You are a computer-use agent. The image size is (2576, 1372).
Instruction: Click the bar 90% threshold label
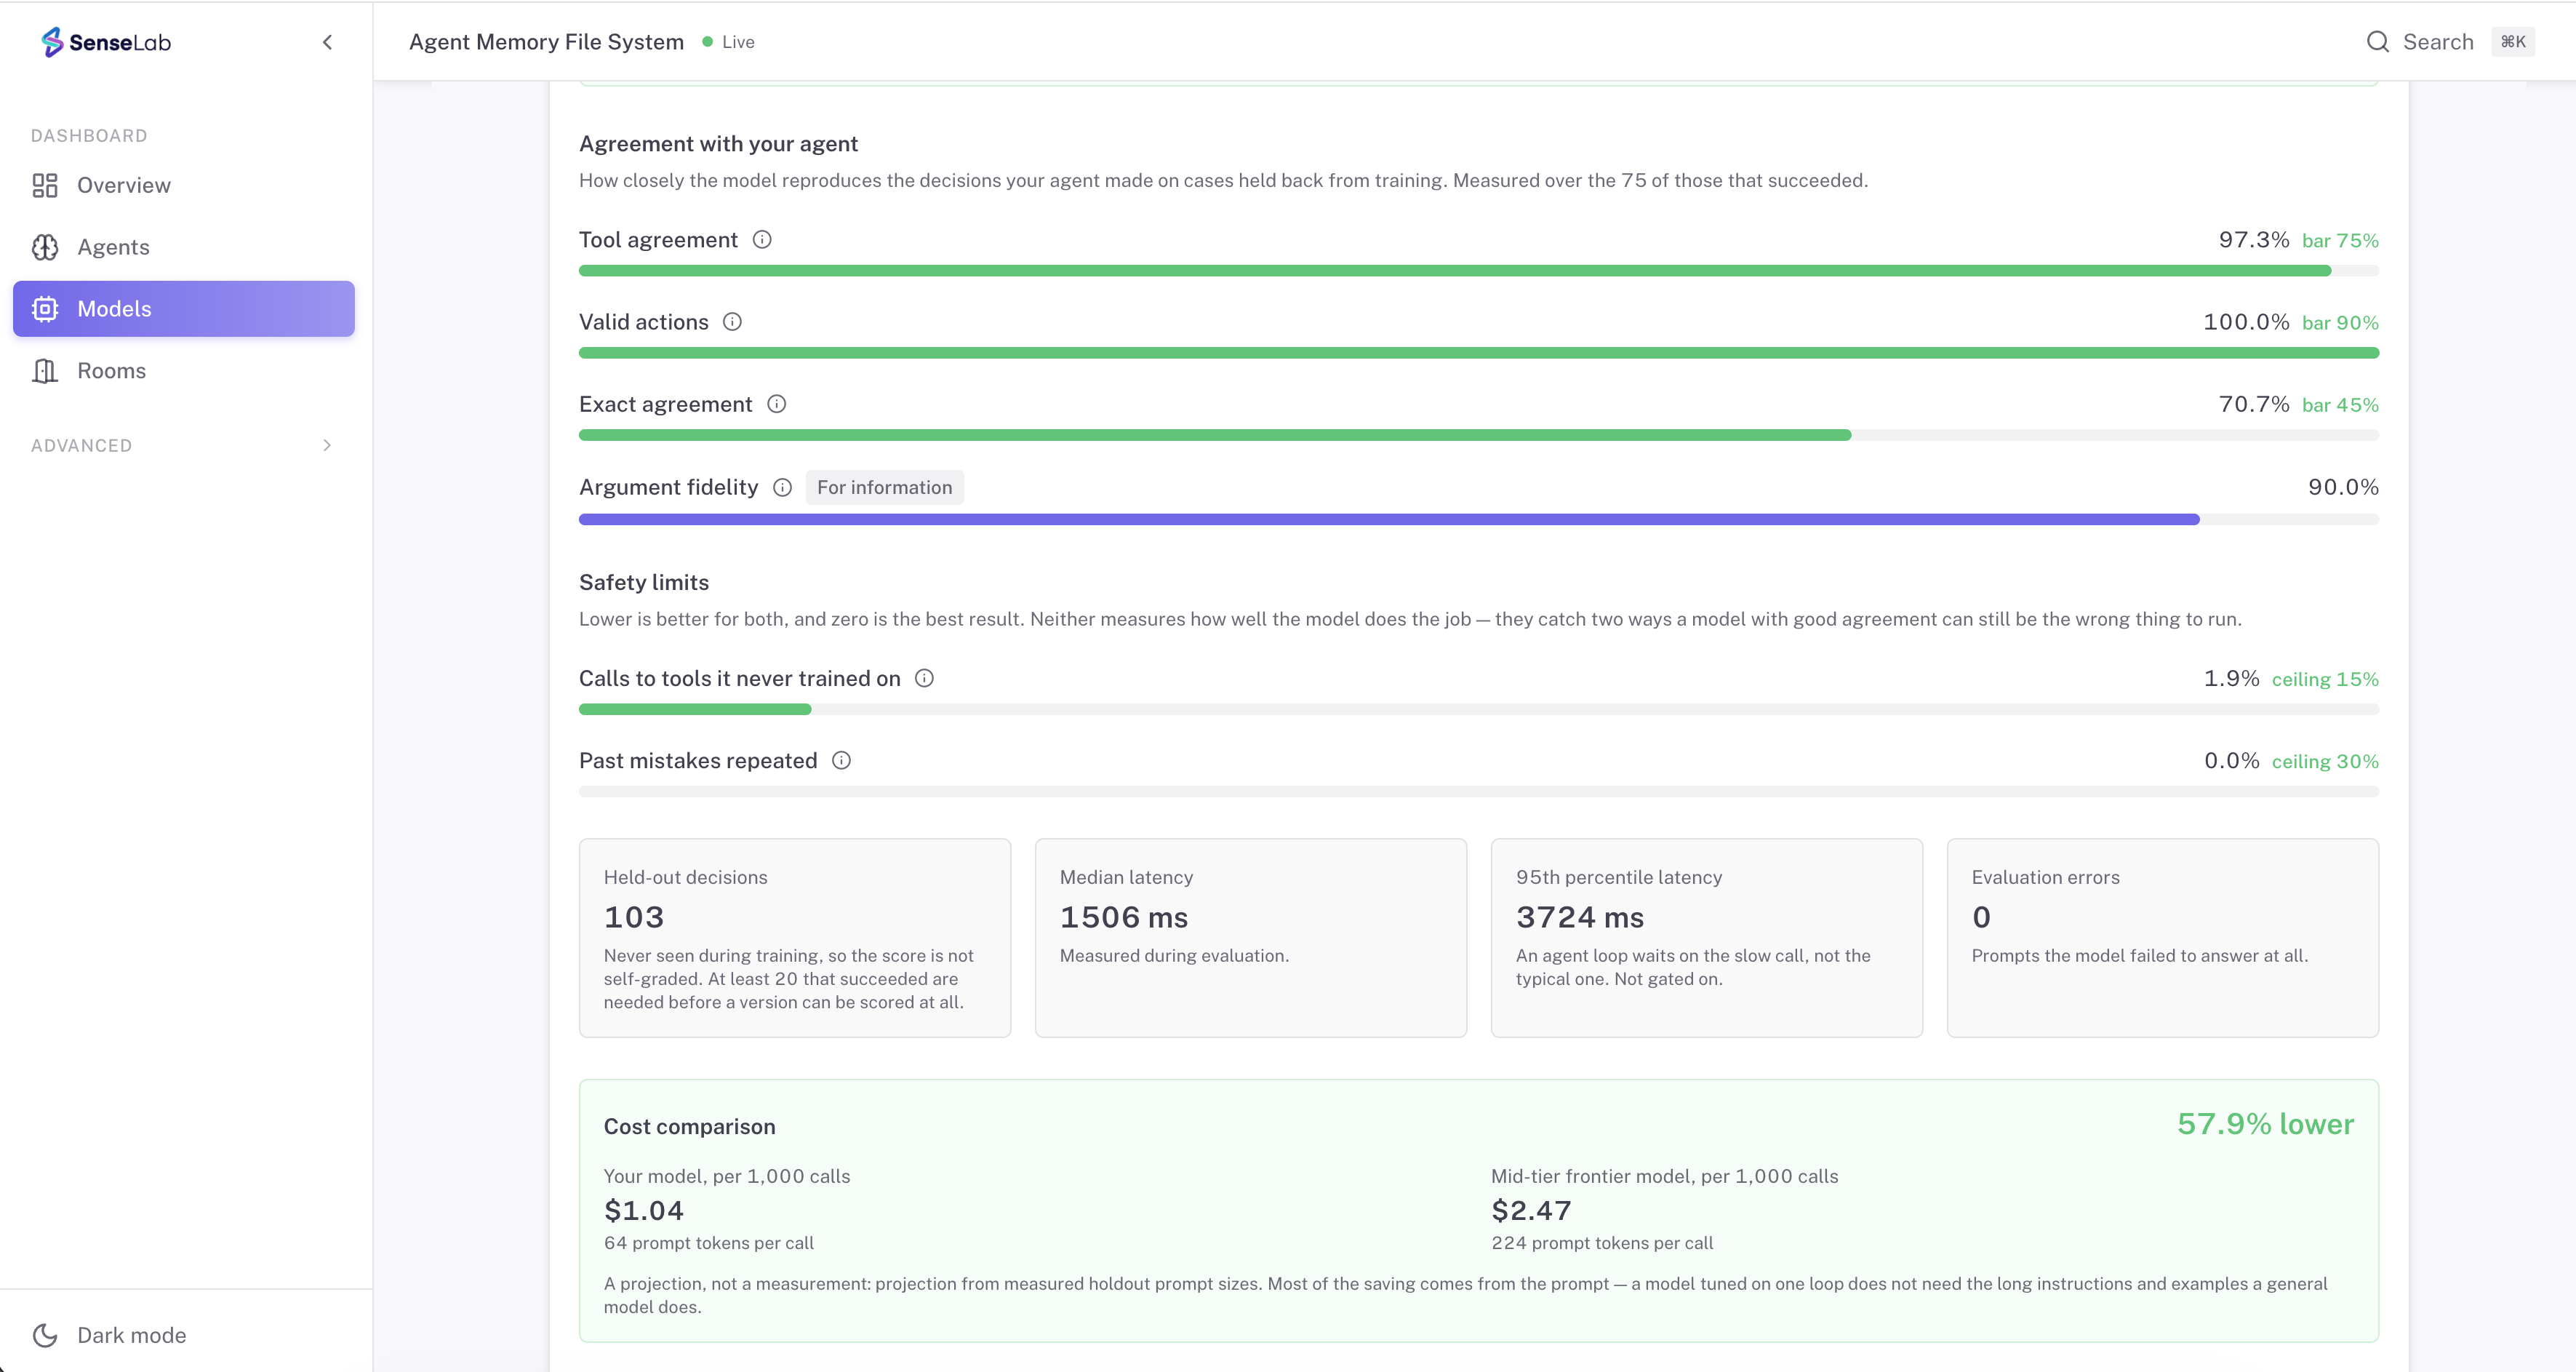[2340, 323]
